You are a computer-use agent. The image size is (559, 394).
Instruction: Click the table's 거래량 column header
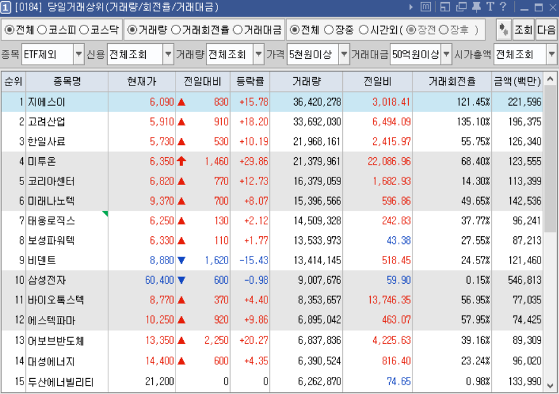point(306,82)
